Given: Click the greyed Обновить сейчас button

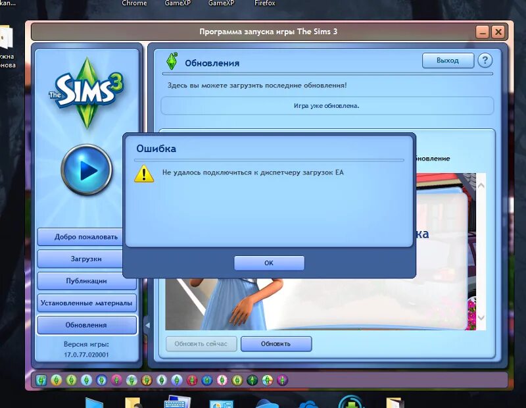Looking at the screenshot, I should [201, 344].
